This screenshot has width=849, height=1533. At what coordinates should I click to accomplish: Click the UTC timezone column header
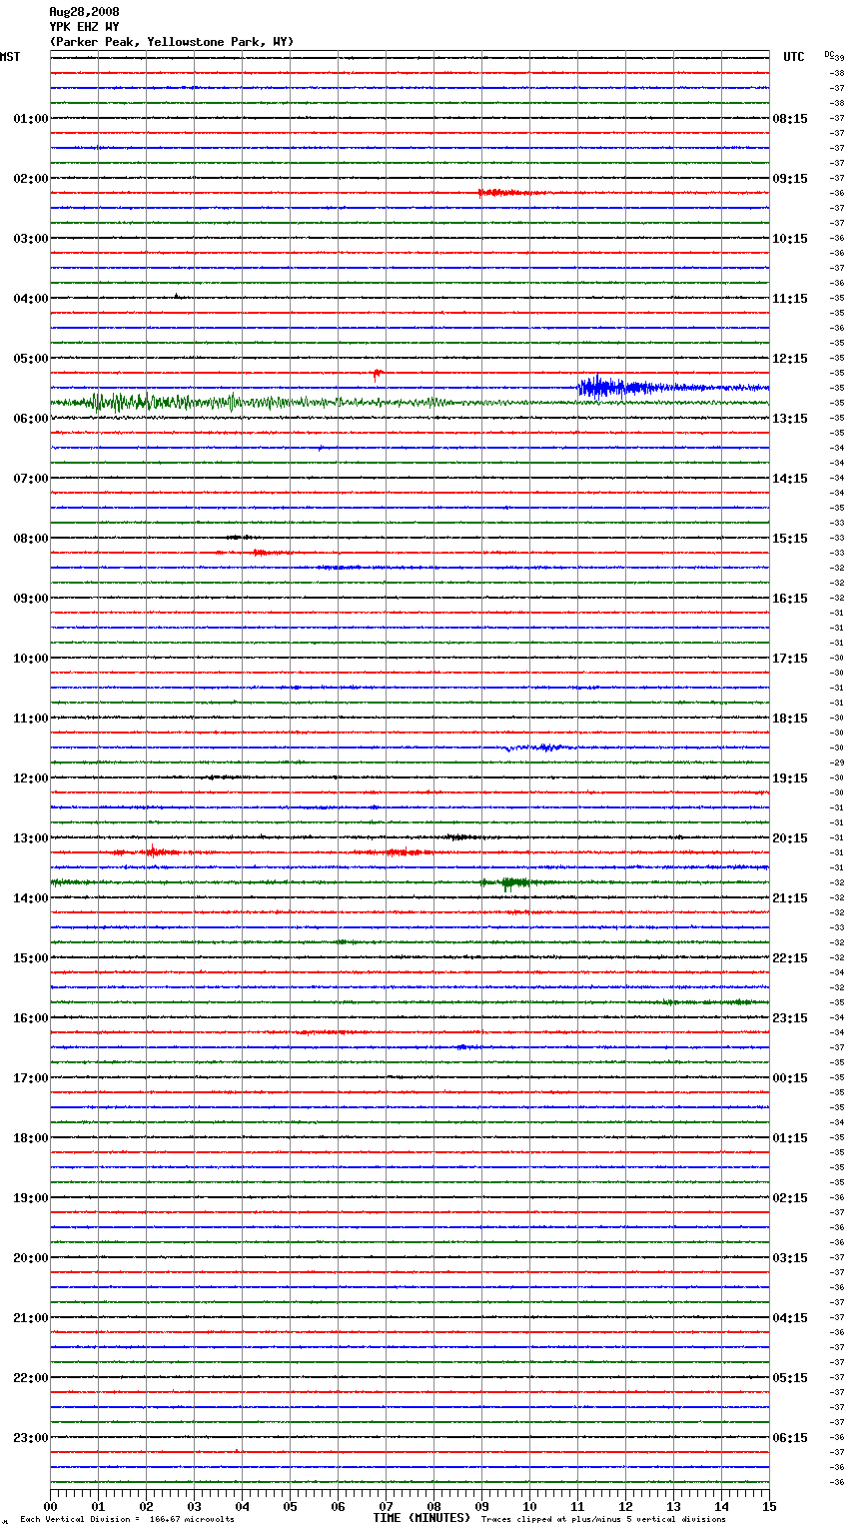pos(794,57)
